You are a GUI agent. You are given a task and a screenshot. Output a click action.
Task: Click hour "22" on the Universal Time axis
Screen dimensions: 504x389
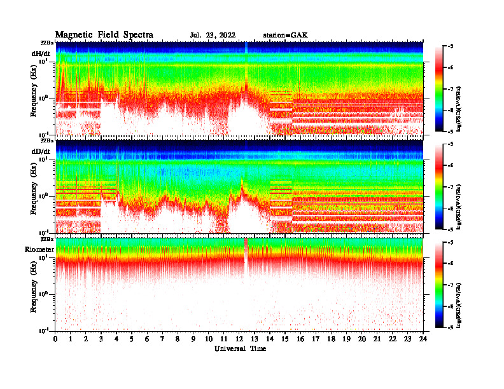tap(393, 339)
